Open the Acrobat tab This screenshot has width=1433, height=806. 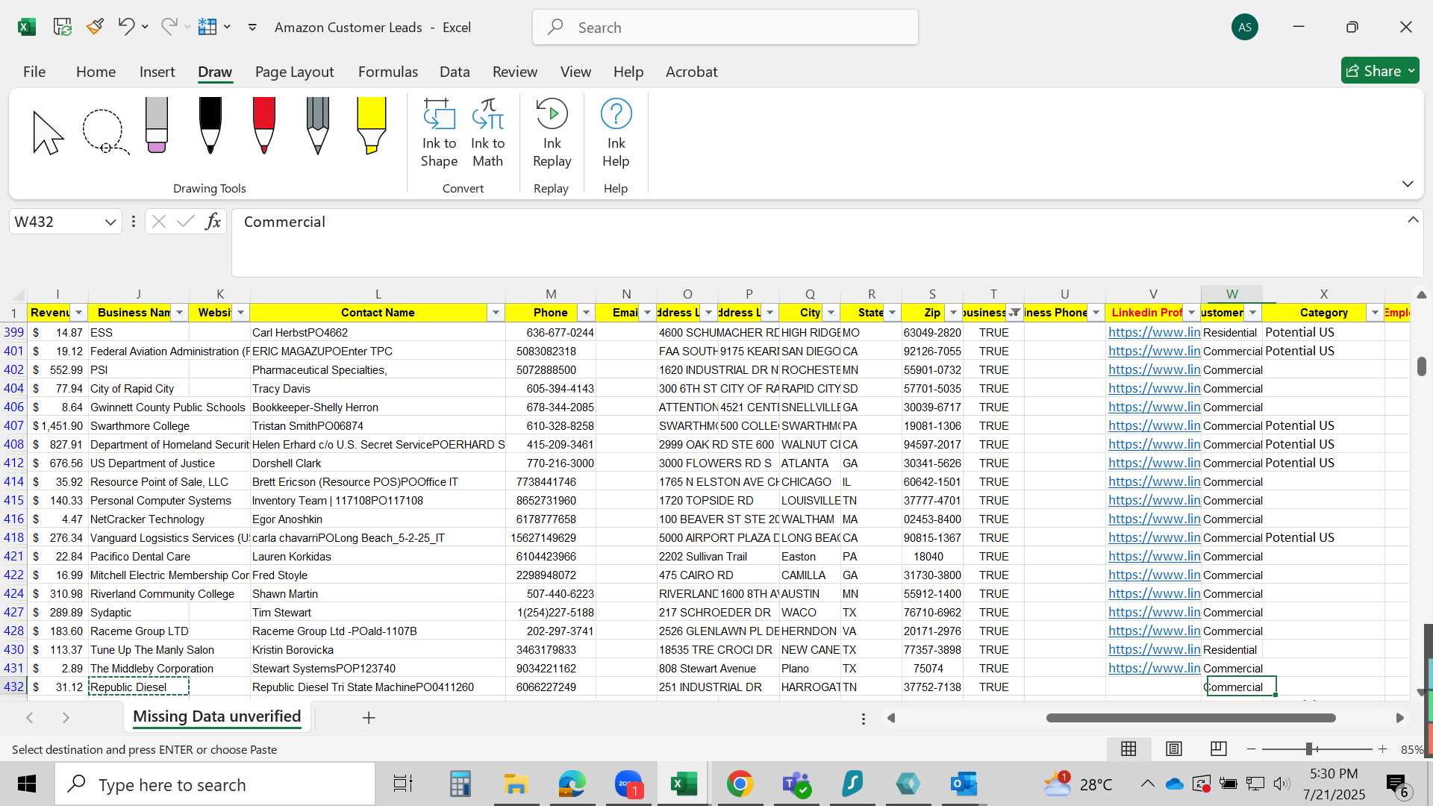pyautogui.click(x=691, y=72)
